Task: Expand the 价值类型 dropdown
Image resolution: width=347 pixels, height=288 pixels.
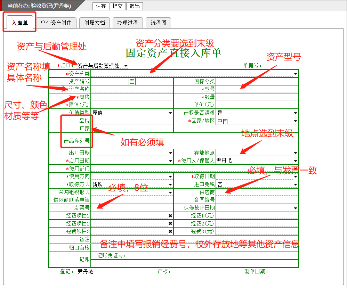Action: [x=170, y=113]
